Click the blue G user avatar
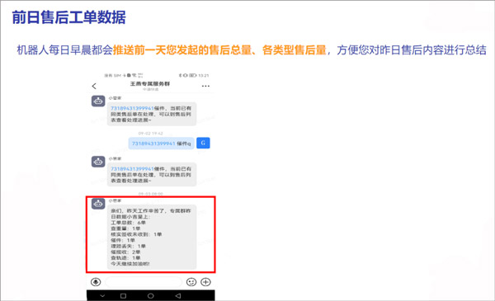Image resolution: width=495 pixels, height=301 pixels. click(203, 143)
